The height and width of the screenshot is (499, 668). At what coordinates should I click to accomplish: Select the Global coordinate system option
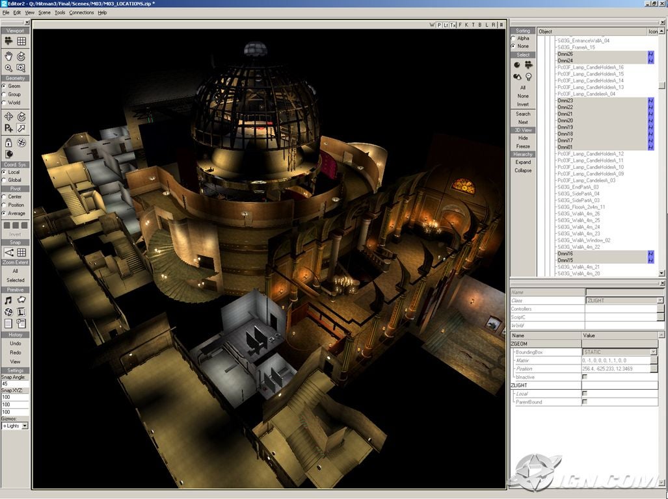coord(4,180)
